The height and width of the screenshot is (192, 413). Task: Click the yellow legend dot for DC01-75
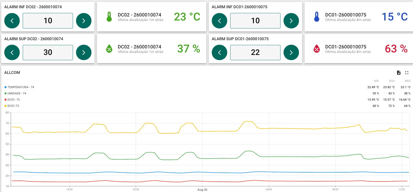pyautogui.click(x=5, y=106)
